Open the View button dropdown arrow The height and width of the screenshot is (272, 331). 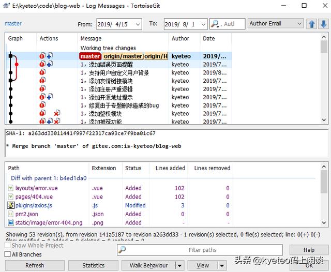[x=222, y=265]
